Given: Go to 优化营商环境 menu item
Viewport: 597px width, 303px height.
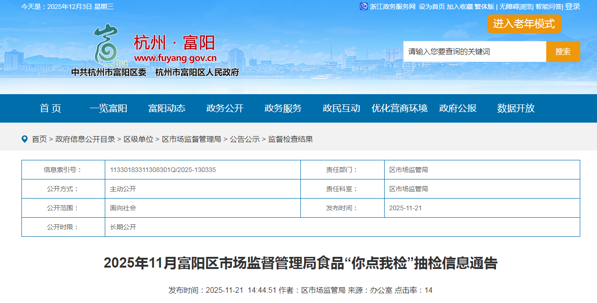Looking at the screenshot, I should 400,108.
